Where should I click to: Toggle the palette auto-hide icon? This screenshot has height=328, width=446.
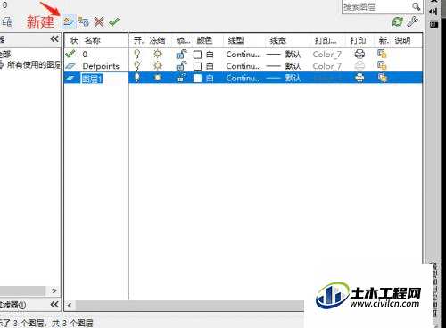(434, 12)
